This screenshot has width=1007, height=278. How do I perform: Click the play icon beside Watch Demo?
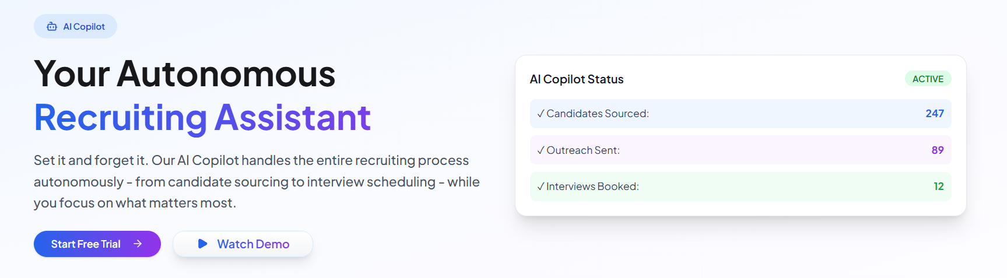click(x=202, y=244)
